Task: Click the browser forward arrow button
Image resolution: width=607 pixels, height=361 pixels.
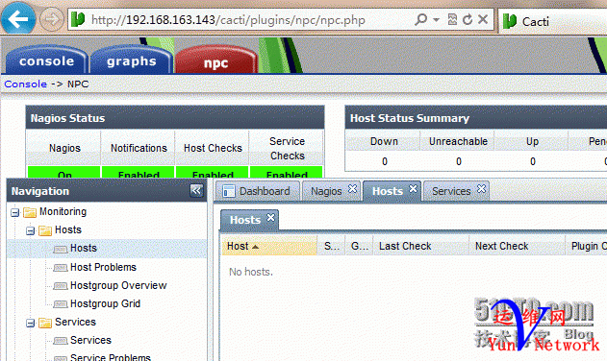Action: tap(51, 18)
